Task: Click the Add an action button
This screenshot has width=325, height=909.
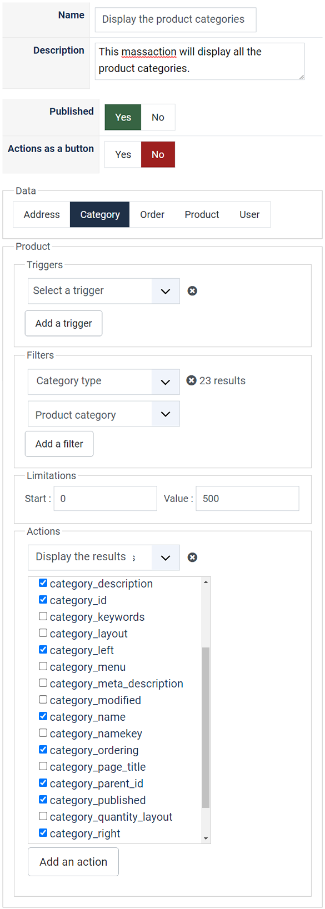Action: [73, 862]
